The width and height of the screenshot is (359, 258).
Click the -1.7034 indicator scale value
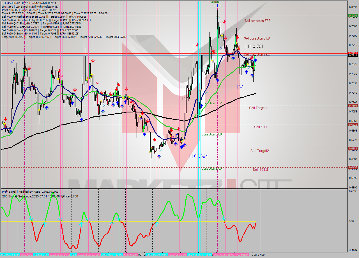[353, 250]
